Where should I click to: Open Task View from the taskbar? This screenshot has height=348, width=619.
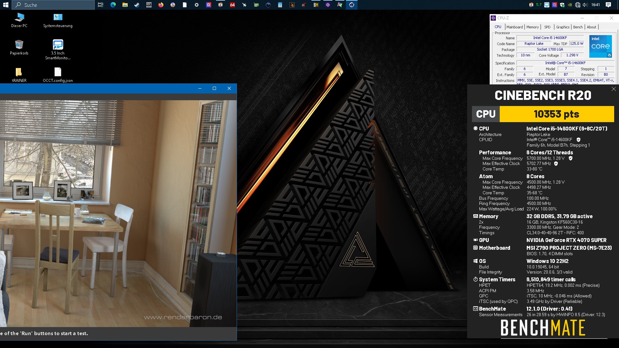[x=101, y=5]
